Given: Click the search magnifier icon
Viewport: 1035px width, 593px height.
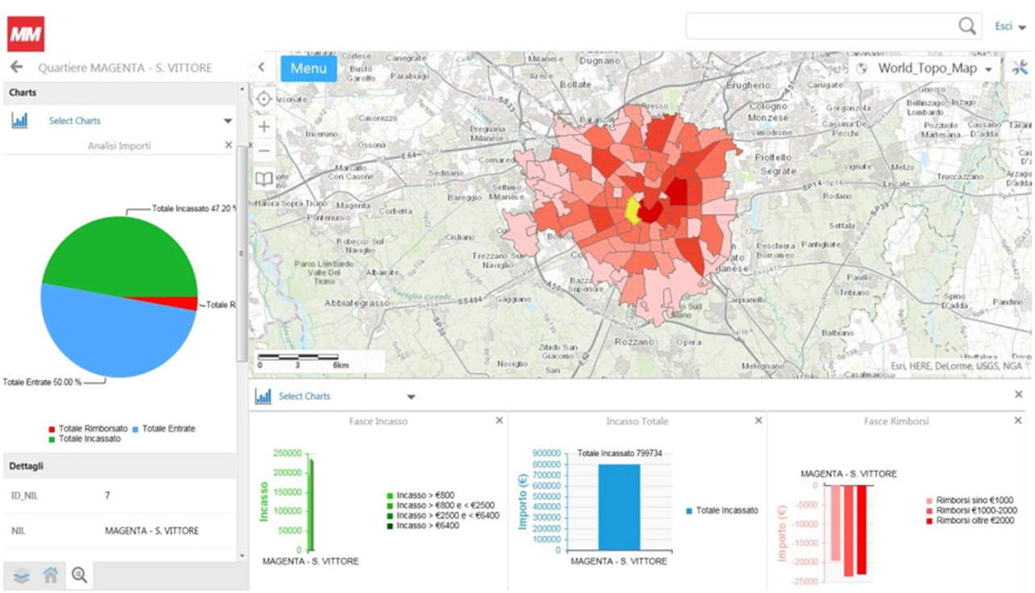Looking at the screenshot, I should (x=967, y=26).
